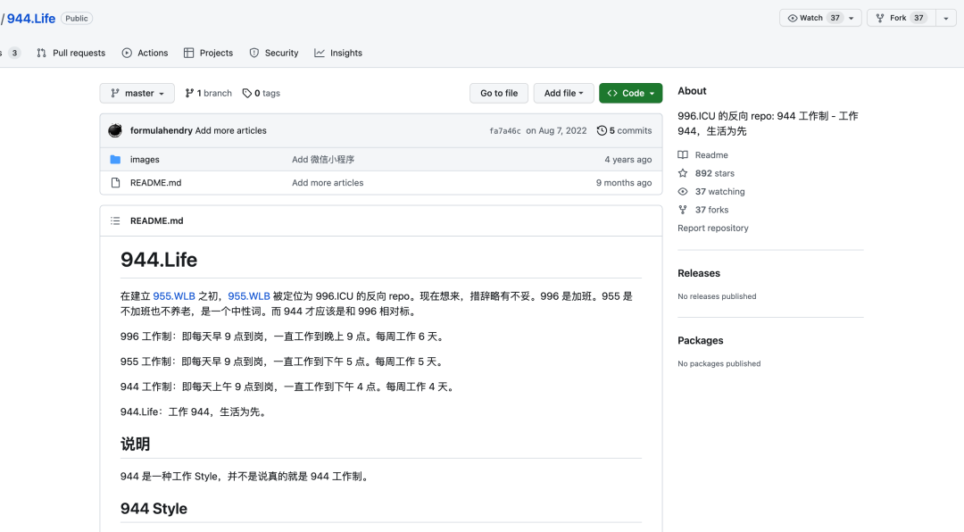The image size is (964, 532).
Task: Click the forks icon in About
Action: pyautogui.click(x=683, y=210)
